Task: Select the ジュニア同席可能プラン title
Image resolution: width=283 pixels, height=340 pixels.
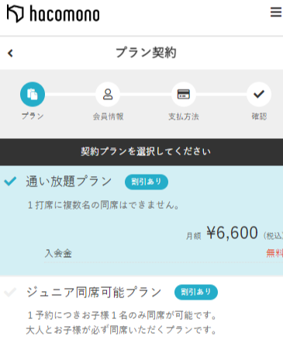Action: pos(94,293)
